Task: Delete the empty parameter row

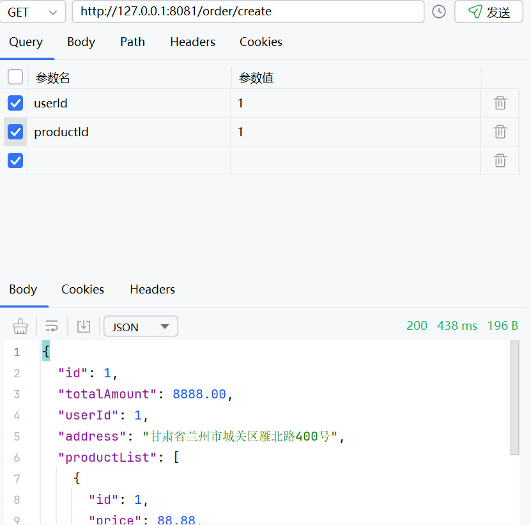Action: [x=500, y=161]
